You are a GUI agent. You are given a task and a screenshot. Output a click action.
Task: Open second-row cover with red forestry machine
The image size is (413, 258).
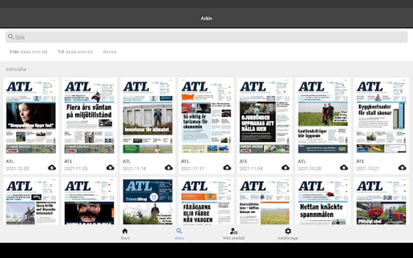(381, 202)
